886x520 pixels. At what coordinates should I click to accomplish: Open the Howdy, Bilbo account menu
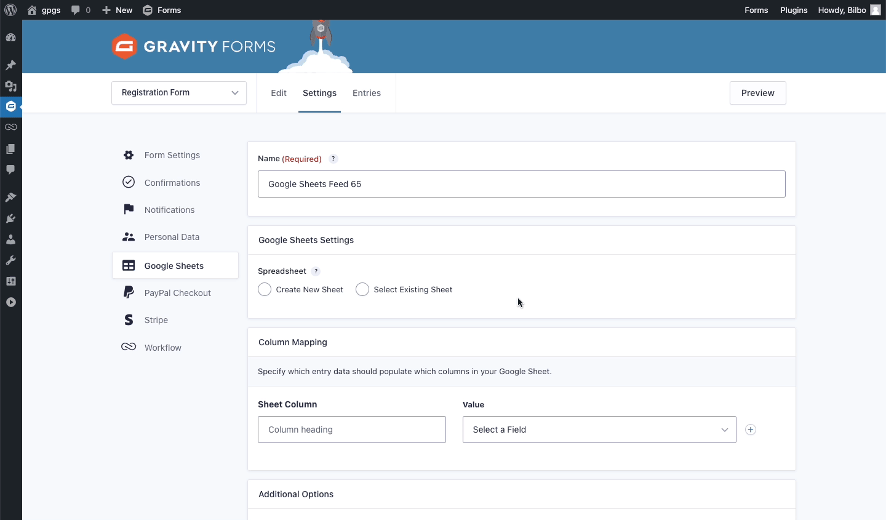(849, 10)
